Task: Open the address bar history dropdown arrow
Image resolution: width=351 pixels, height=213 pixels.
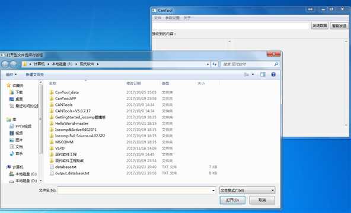Action: tap(208, 64)
